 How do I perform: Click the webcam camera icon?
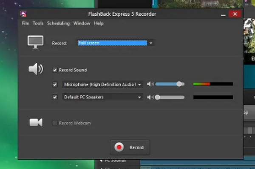[x=36, y=123]
